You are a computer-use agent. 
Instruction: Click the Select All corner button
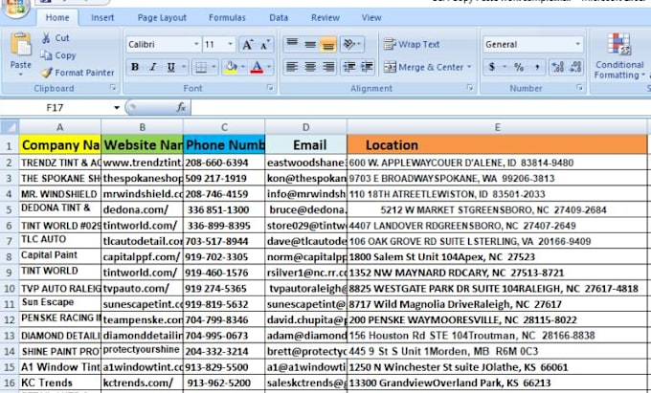click(10, 127)
